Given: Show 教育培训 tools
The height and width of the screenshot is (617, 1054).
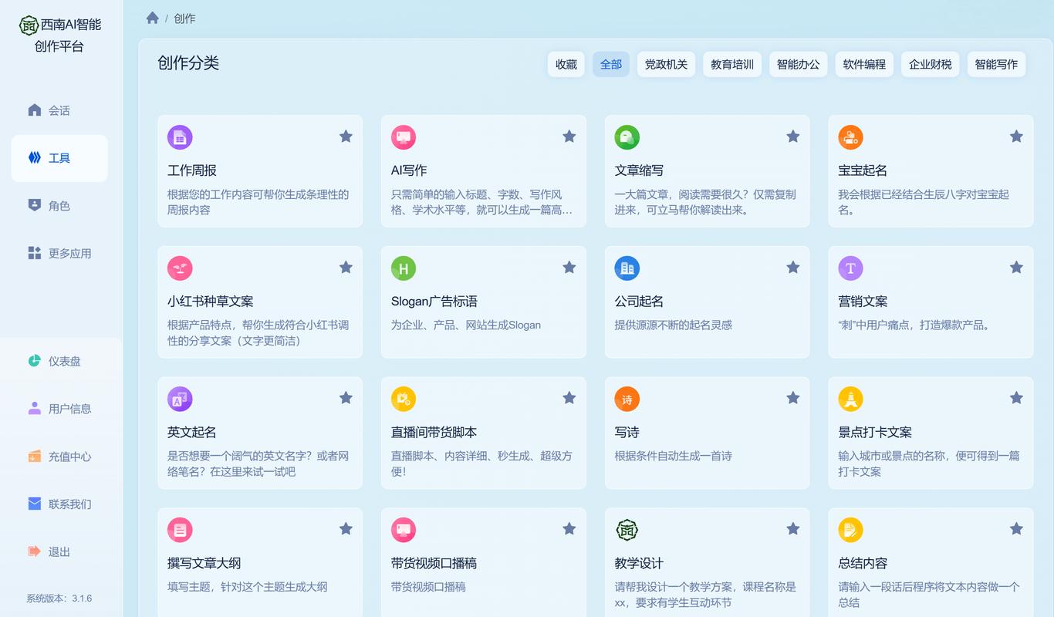Looking at the screenshot, I should [x=732, y=64].
